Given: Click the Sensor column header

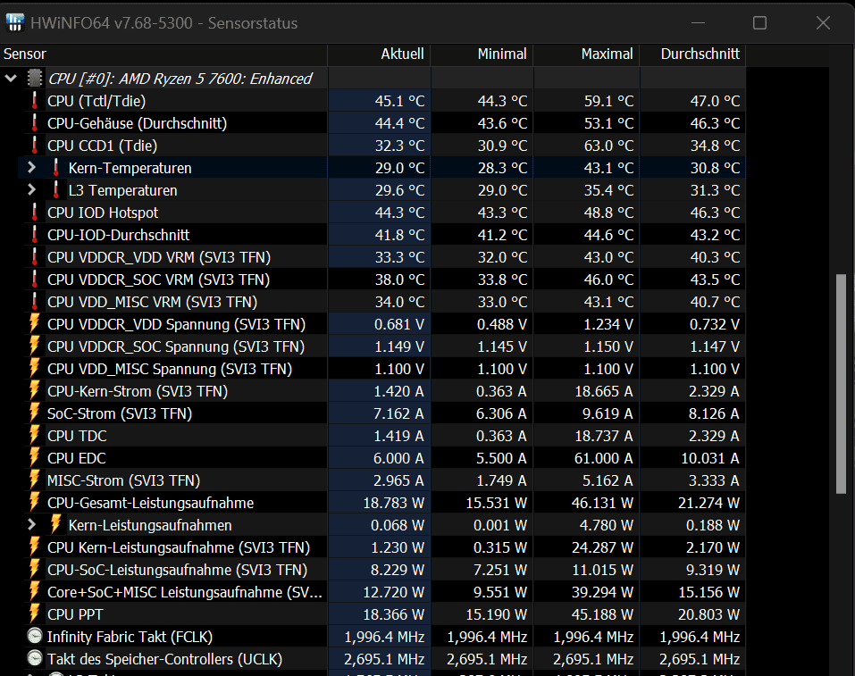Looking at the screenshot, I should coord(163,54).
